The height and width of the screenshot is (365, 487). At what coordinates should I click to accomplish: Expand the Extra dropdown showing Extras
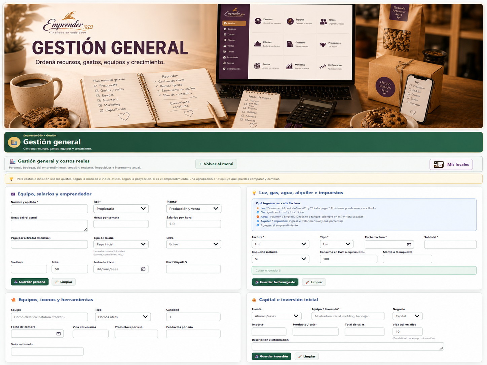pyautogui.click(x=194, y=244)
